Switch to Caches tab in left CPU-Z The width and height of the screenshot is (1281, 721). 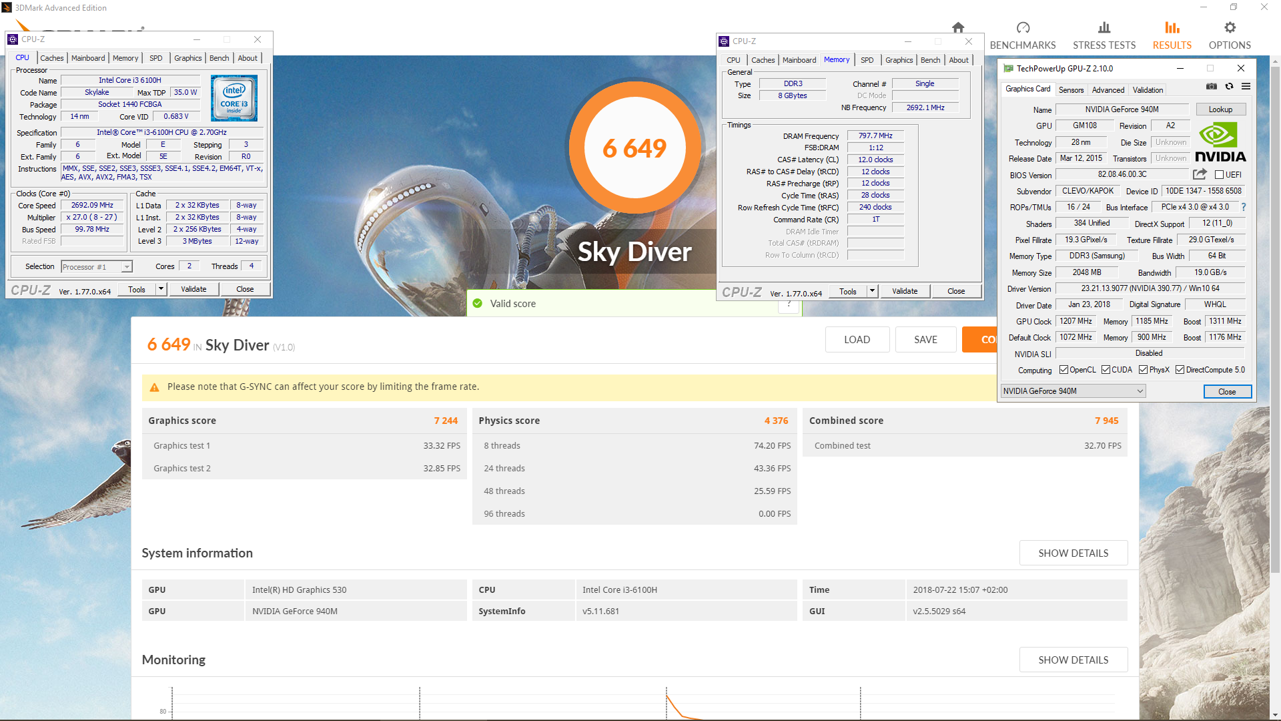(x=52, y=58)
